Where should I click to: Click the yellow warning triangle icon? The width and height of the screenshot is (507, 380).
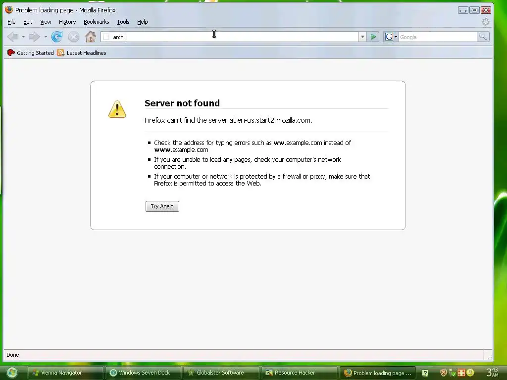click(x=117, y=109)
